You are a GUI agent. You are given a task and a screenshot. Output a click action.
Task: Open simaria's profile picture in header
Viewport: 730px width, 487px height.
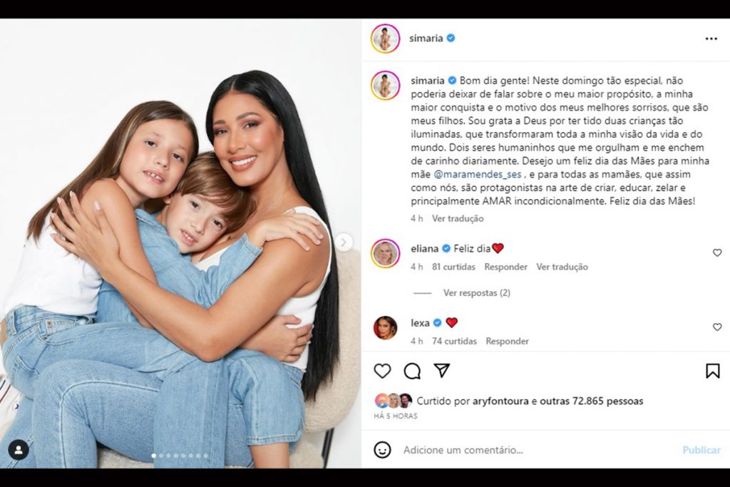pyautogui.click(x=385, y=39)
